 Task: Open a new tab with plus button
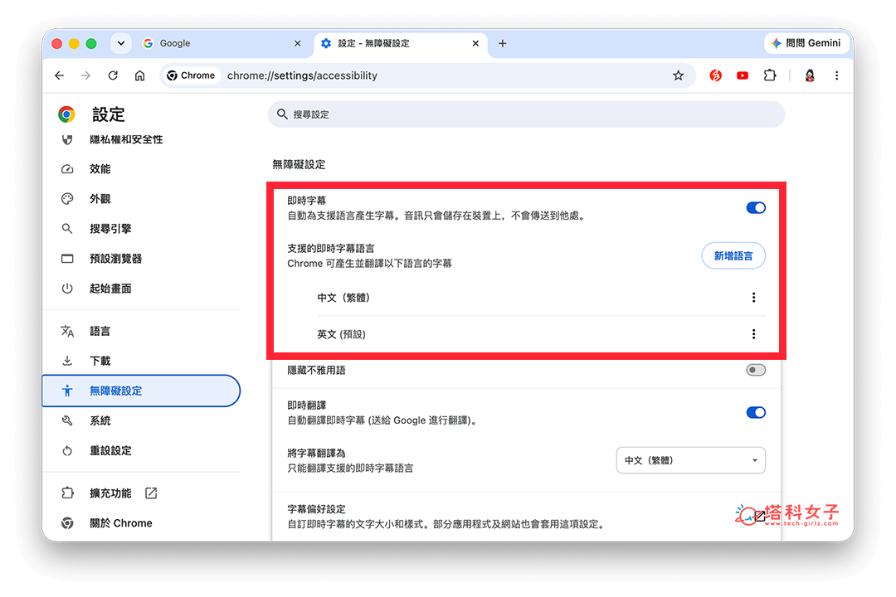(502, 43)
